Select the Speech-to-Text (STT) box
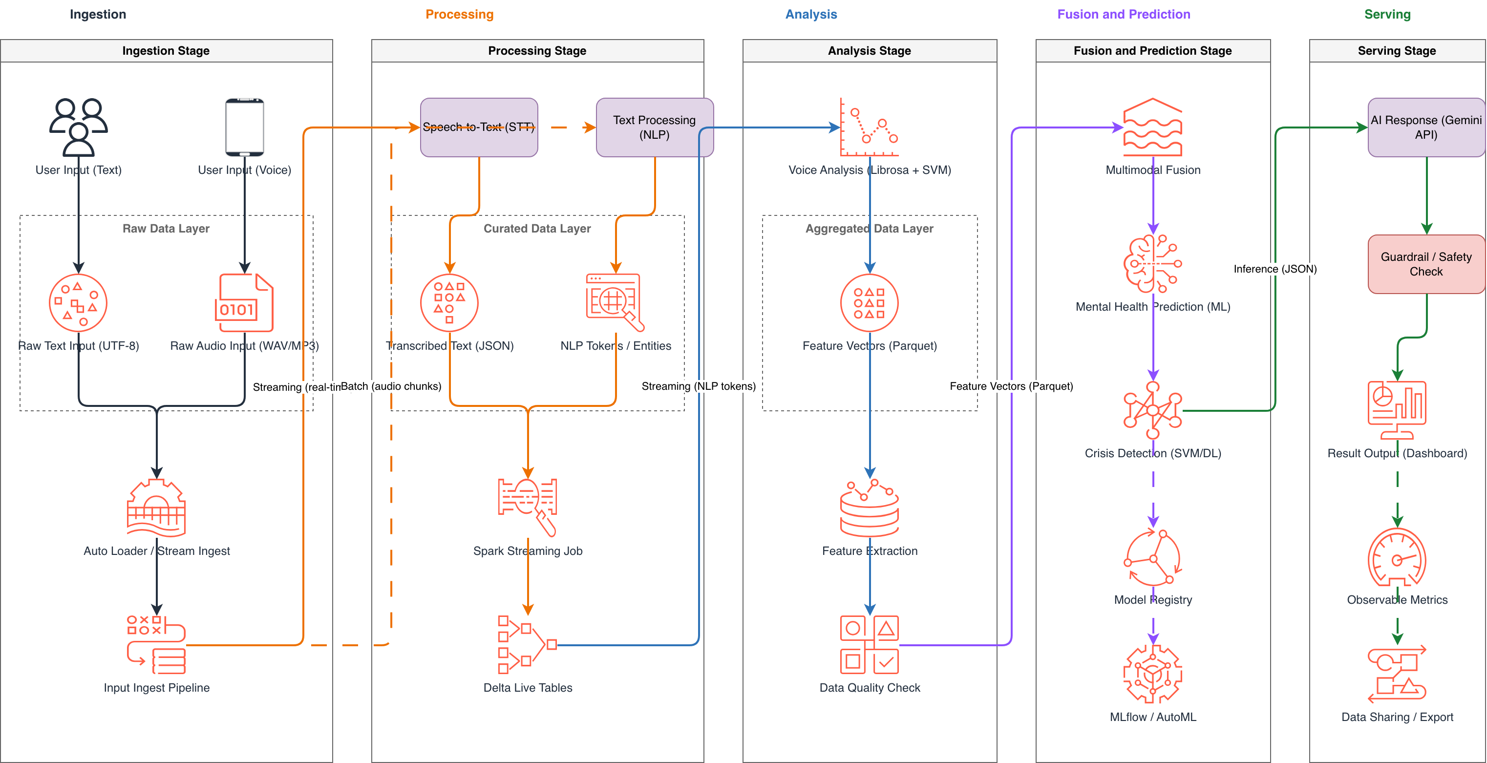The height and width of the screenshot is (763, 1487). point(479,127)
